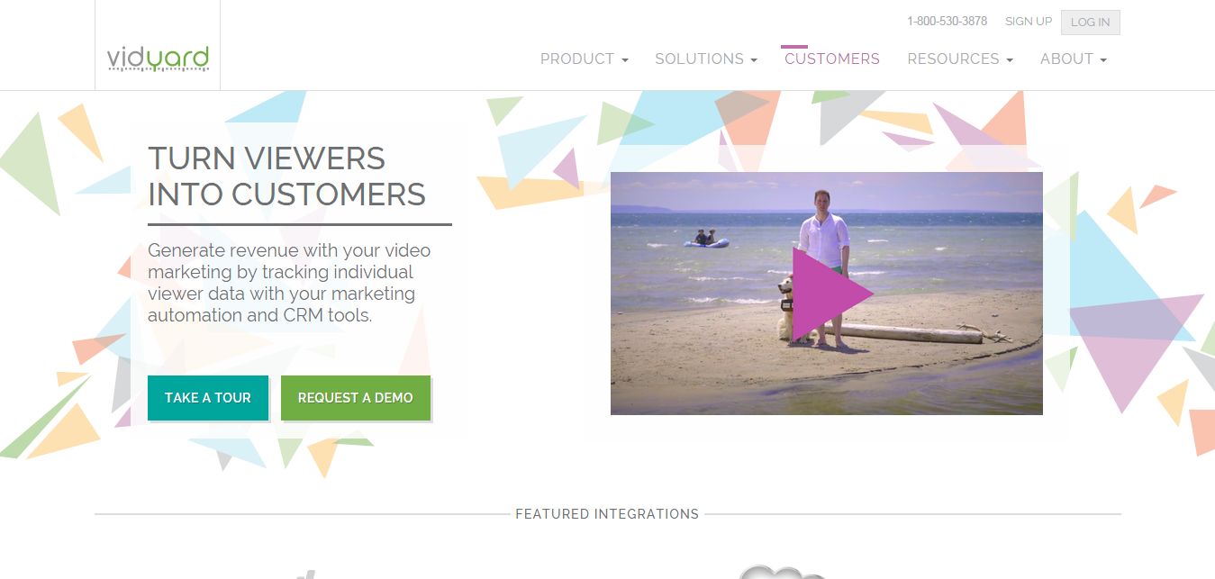
Task: Open the SIGN UP link
Action: [1029, 21]
